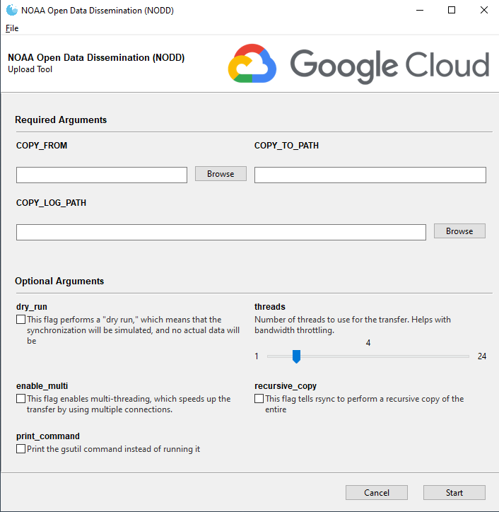
Task: Click the threads slider handle
Action: point(296,356)
